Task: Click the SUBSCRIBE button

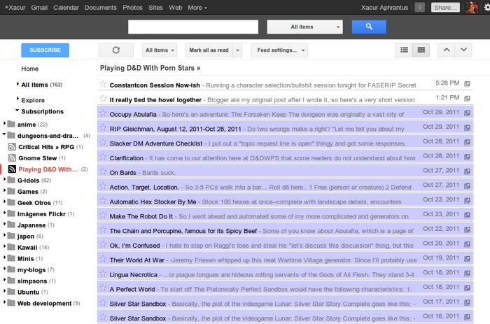Action: (x=45, y=50)
